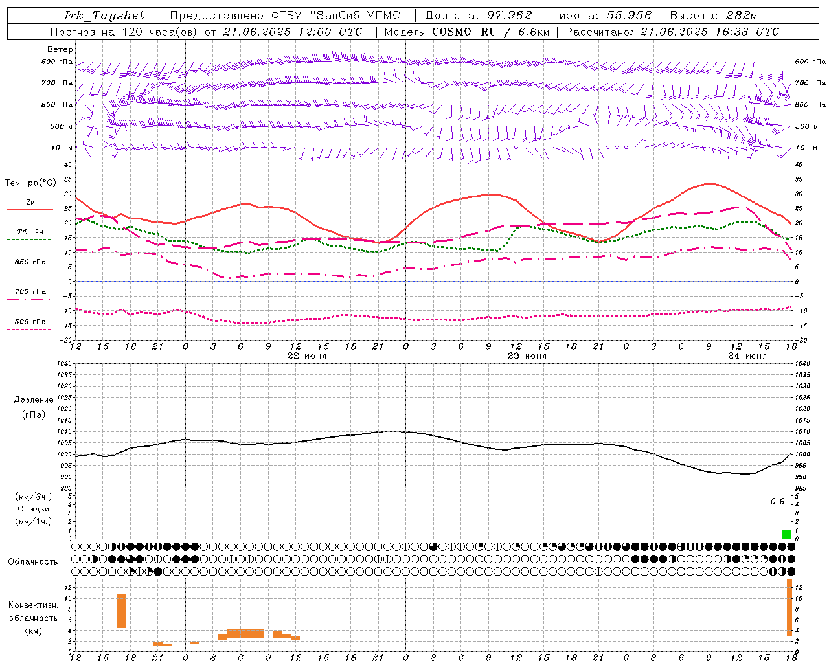The height and width of the screenshot is (663, 829).
Task: Click the station name Irk_Tayshet in the header
Action: [x=104, y=16]
